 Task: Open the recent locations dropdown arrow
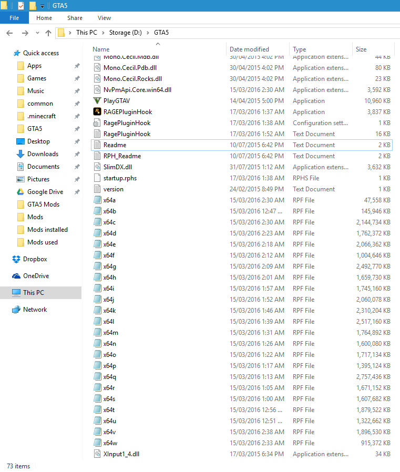pos(37,33)
